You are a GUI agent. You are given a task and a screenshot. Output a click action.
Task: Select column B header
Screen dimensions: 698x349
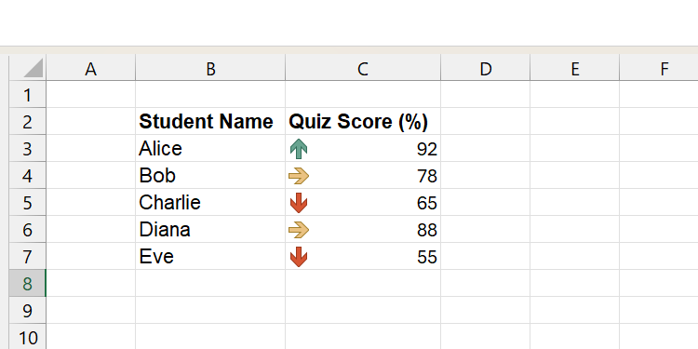coord(210,68)
